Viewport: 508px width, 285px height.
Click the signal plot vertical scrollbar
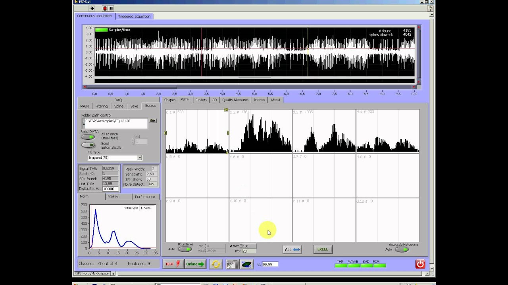418,55
